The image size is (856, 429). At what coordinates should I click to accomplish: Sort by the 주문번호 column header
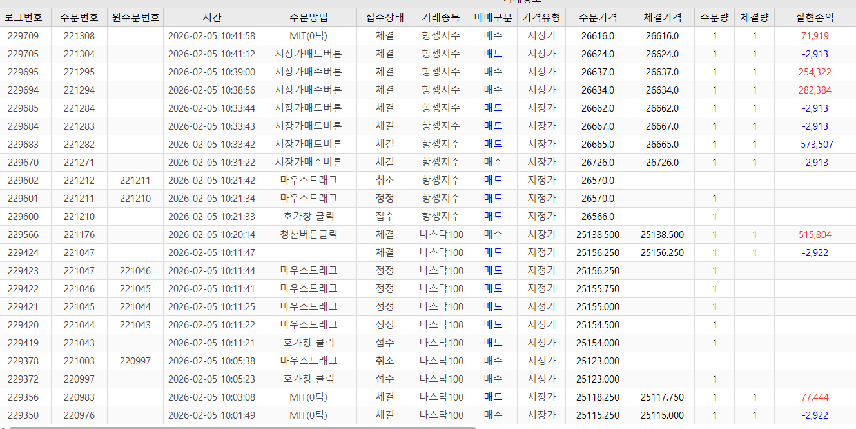tap(79, 17)
